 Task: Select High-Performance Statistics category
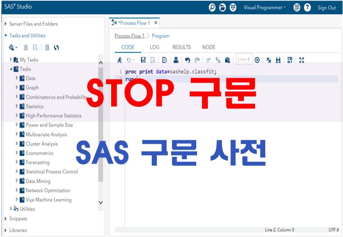pos(53,115)
